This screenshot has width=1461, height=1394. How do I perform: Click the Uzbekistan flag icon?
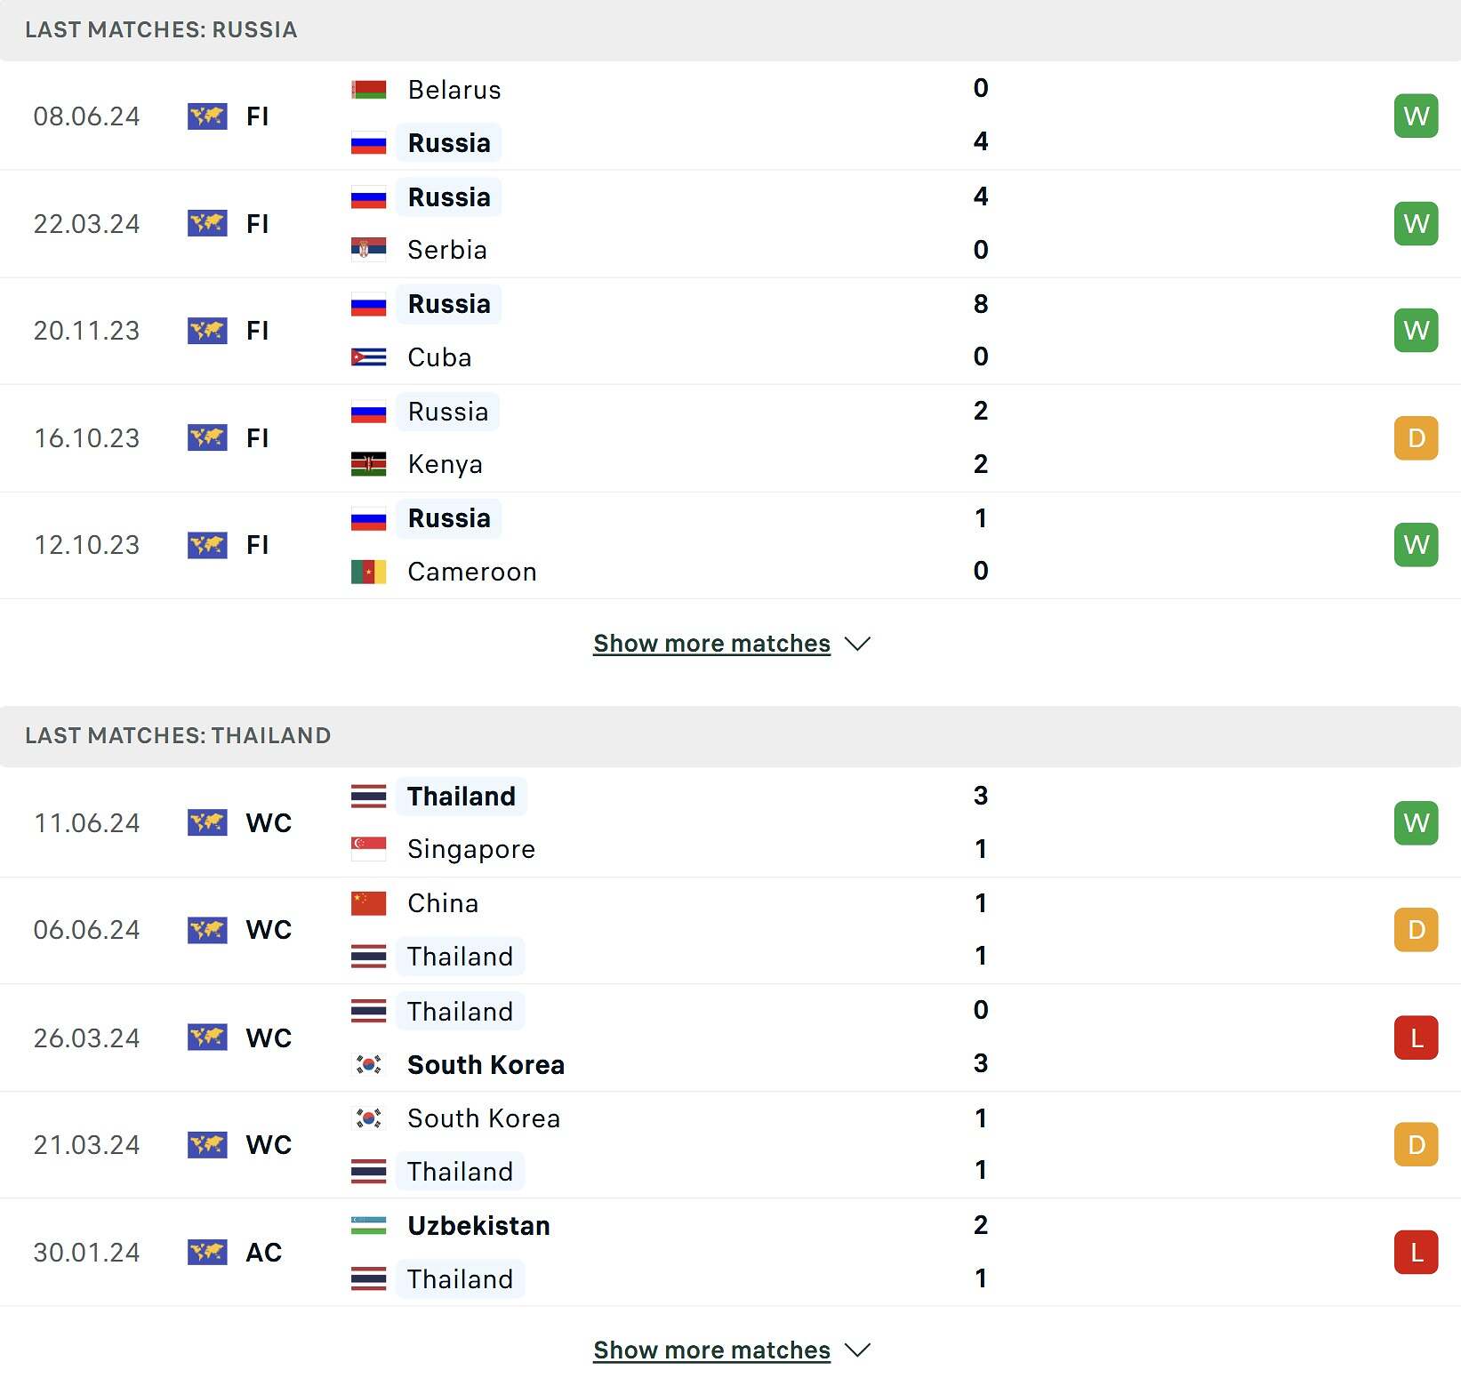[x=368, y=1226]
